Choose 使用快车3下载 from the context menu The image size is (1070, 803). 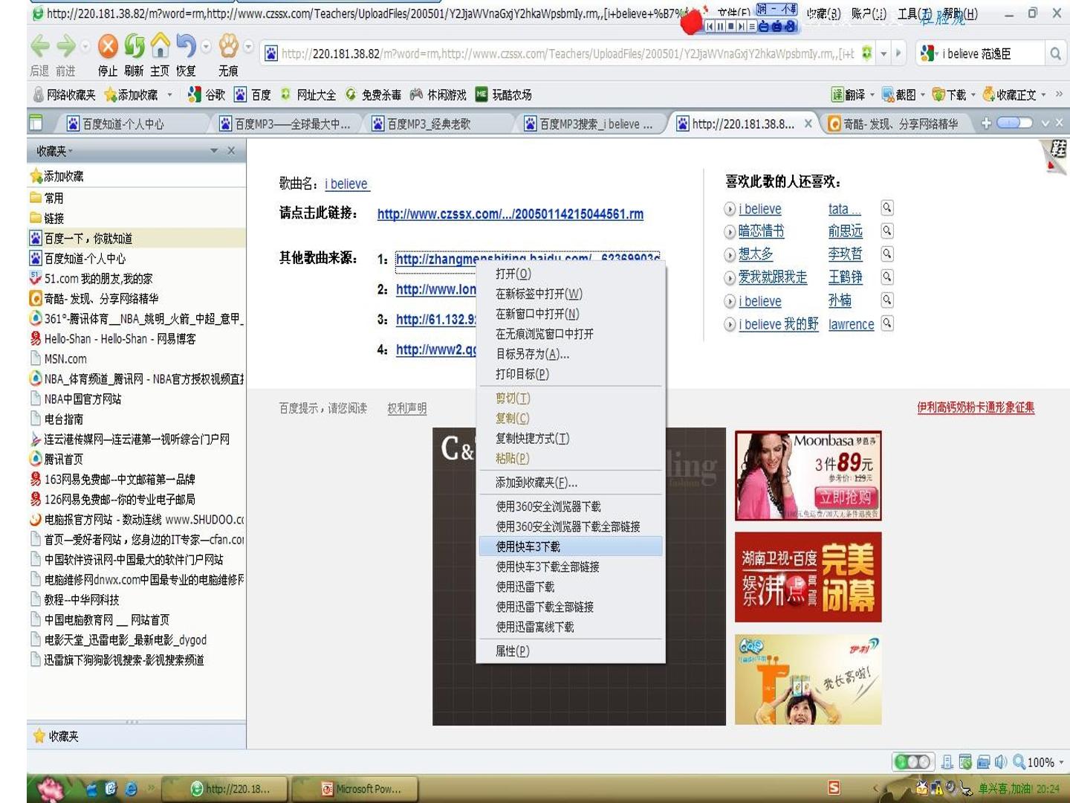[571, 546]
